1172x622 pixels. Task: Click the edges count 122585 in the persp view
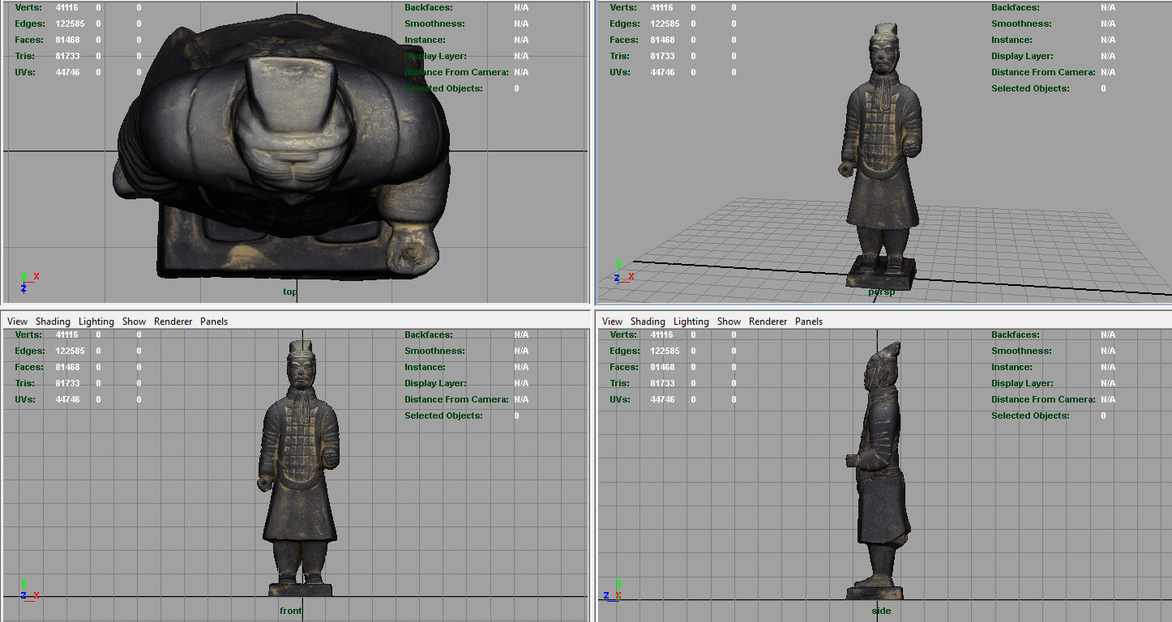coord(665,23)
